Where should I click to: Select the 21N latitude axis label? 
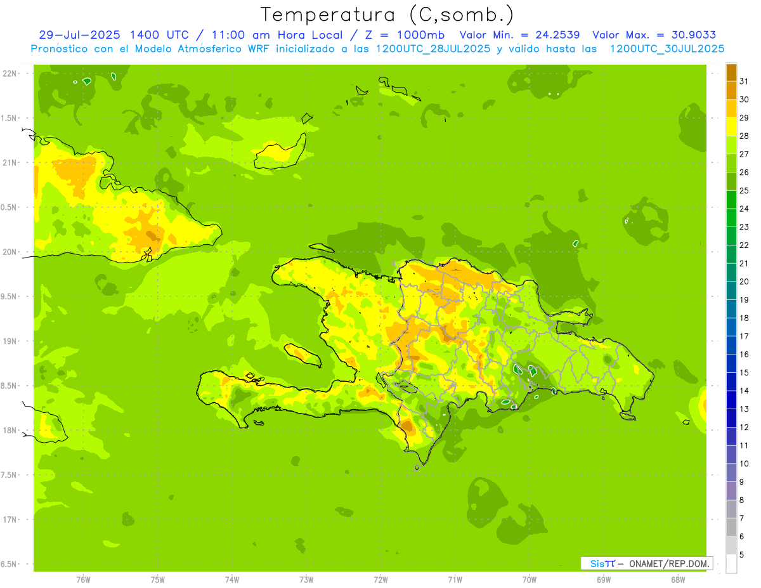pyautogui.click(x=11, y=162)
